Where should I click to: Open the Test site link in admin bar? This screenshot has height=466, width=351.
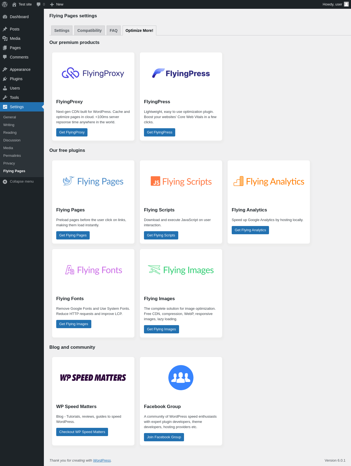[22, 4]
